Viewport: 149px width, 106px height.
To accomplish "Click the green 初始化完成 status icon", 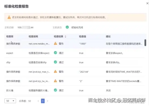I will [67, 27].
